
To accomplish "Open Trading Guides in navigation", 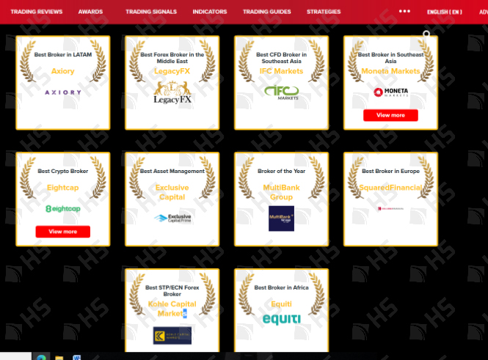I will 266,12.
